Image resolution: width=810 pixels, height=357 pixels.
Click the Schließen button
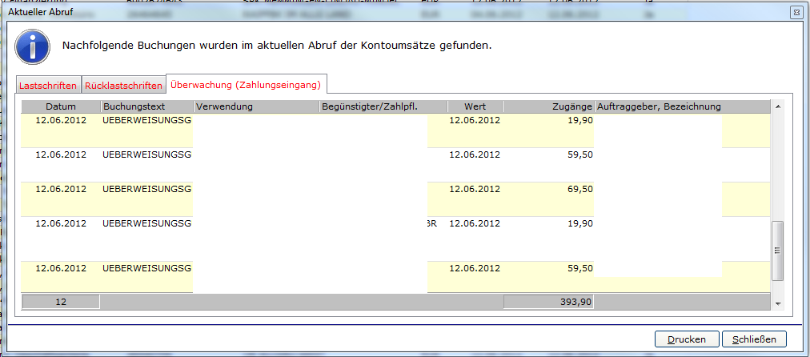click(x=754, y=339)
